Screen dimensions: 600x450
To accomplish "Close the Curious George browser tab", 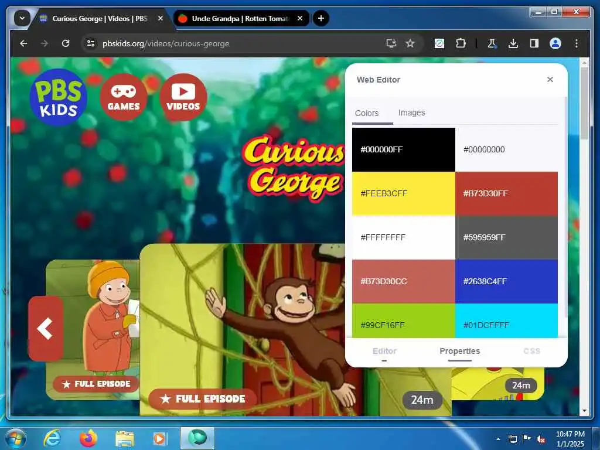I will point(161,18).
